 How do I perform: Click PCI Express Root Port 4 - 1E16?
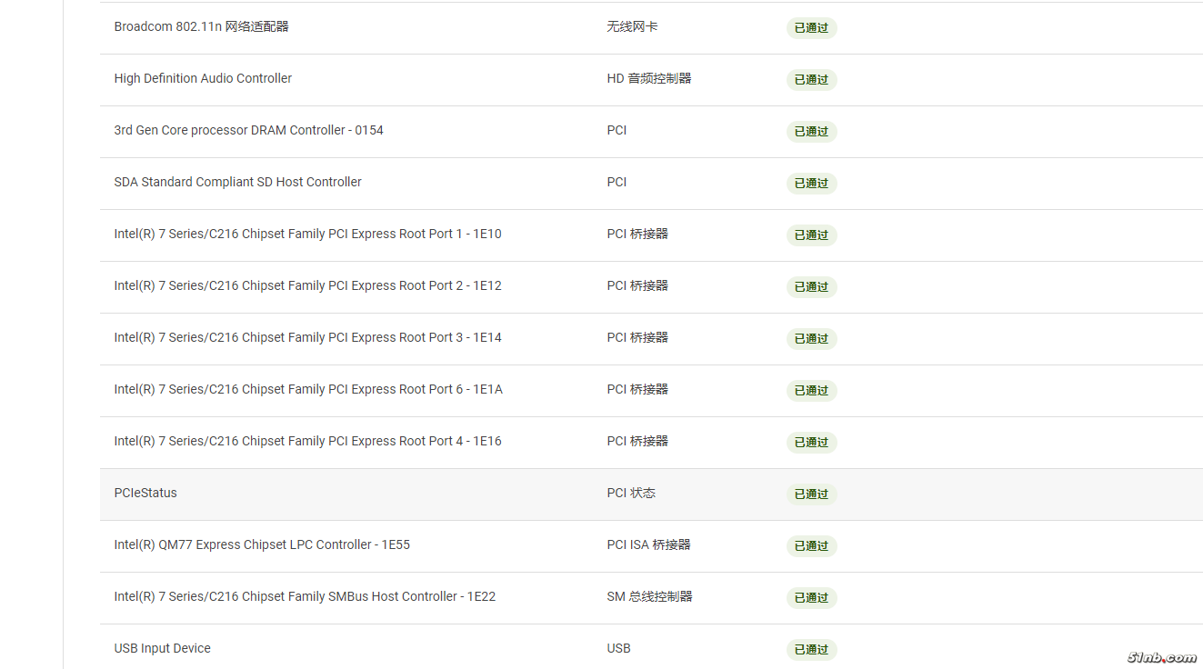click(307, 442)
